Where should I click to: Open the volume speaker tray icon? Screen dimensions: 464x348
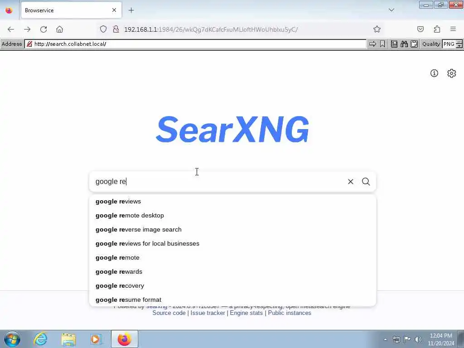[418, 339]
